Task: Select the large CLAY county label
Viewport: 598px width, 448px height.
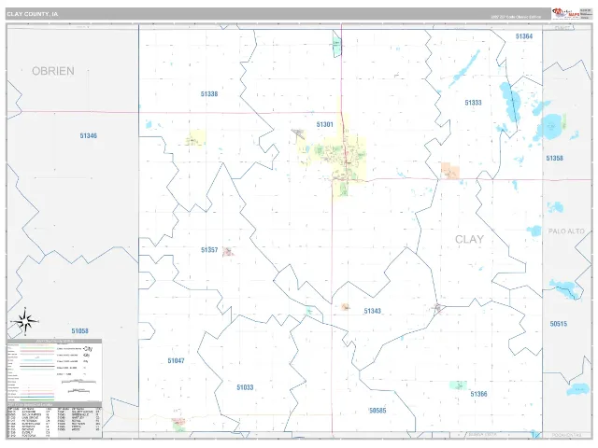Action: [x=469, y=239]
